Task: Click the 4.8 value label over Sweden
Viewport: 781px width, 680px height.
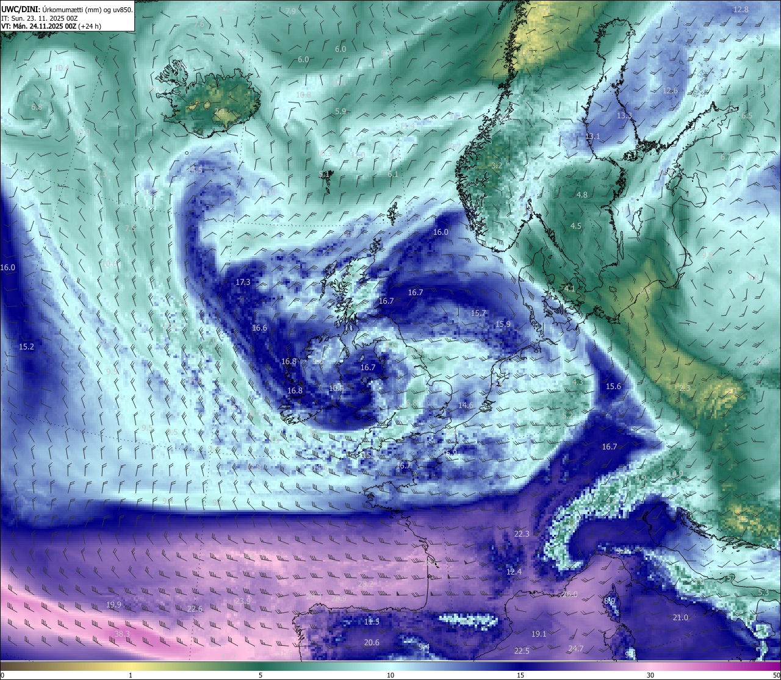Action: coord(582,195)
